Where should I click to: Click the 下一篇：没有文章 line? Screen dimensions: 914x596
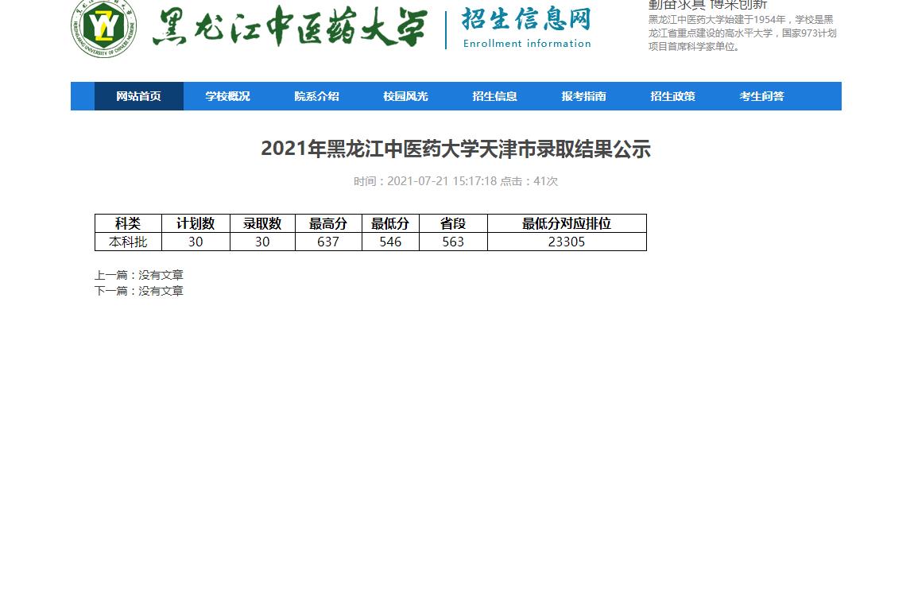click(x=139, y=291)
